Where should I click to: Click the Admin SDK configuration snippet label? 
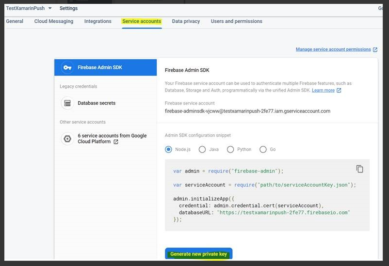point(198,135)
